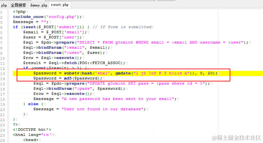Click the bindParam ":pass" line
Viewport: 263px width, 143px height.
click(79, 88)
